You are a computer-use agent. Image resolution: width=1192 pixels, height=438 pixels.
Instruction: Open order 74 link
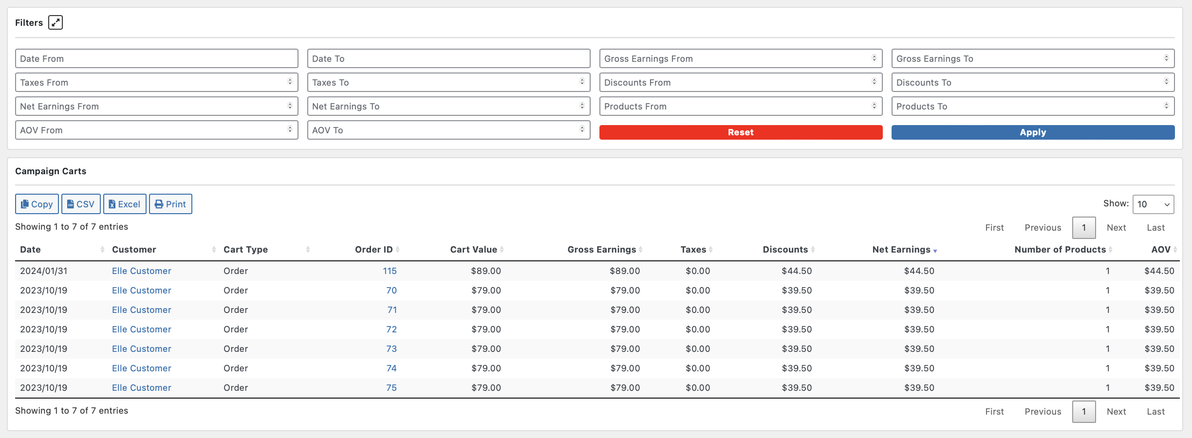391,368
